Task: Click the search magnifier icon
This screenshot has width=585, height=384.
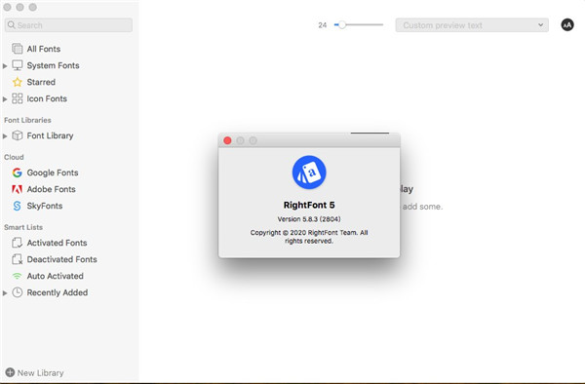Action: [11, 25]
